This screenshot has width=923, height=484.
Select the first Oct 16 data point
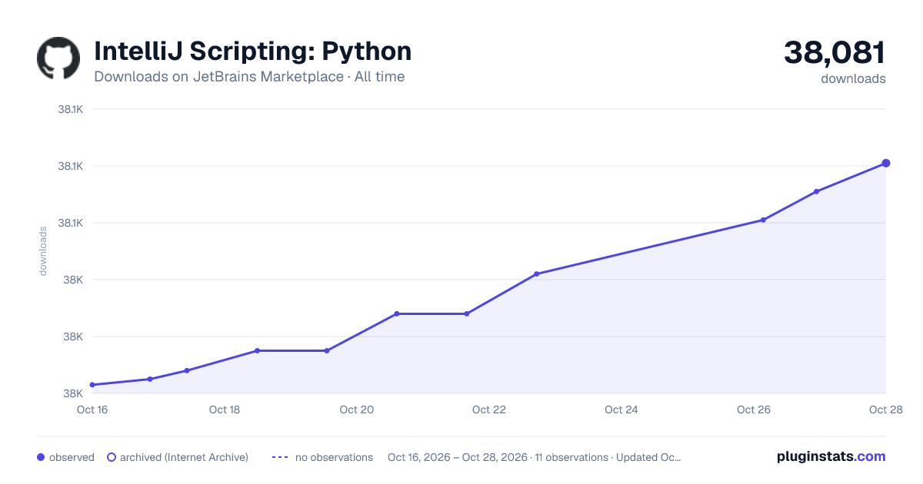[x=92, y=385]
